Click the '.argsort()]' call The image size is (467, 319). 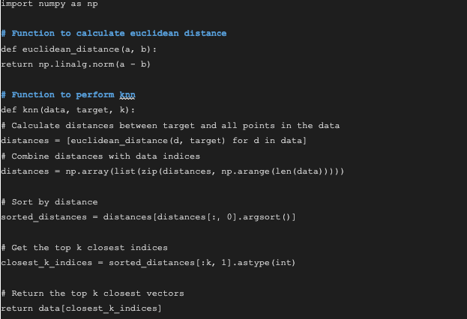click(x=267, y=217)
